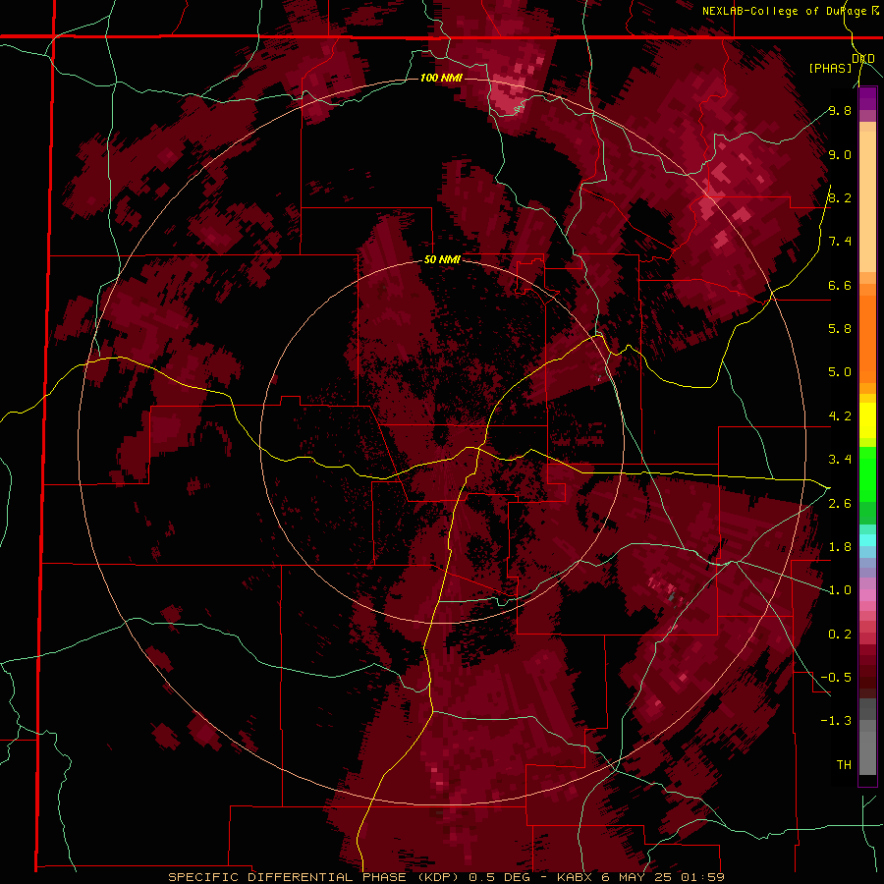Click the "100 NMI" range ring label
The image size is (884, 884).
[x=441, y=78]
